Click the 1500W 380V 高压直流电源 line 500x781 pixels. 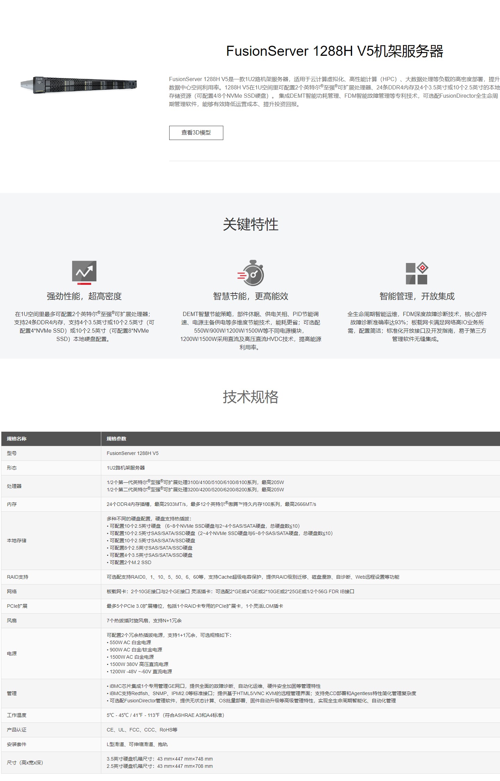click(x=138, y=664)
